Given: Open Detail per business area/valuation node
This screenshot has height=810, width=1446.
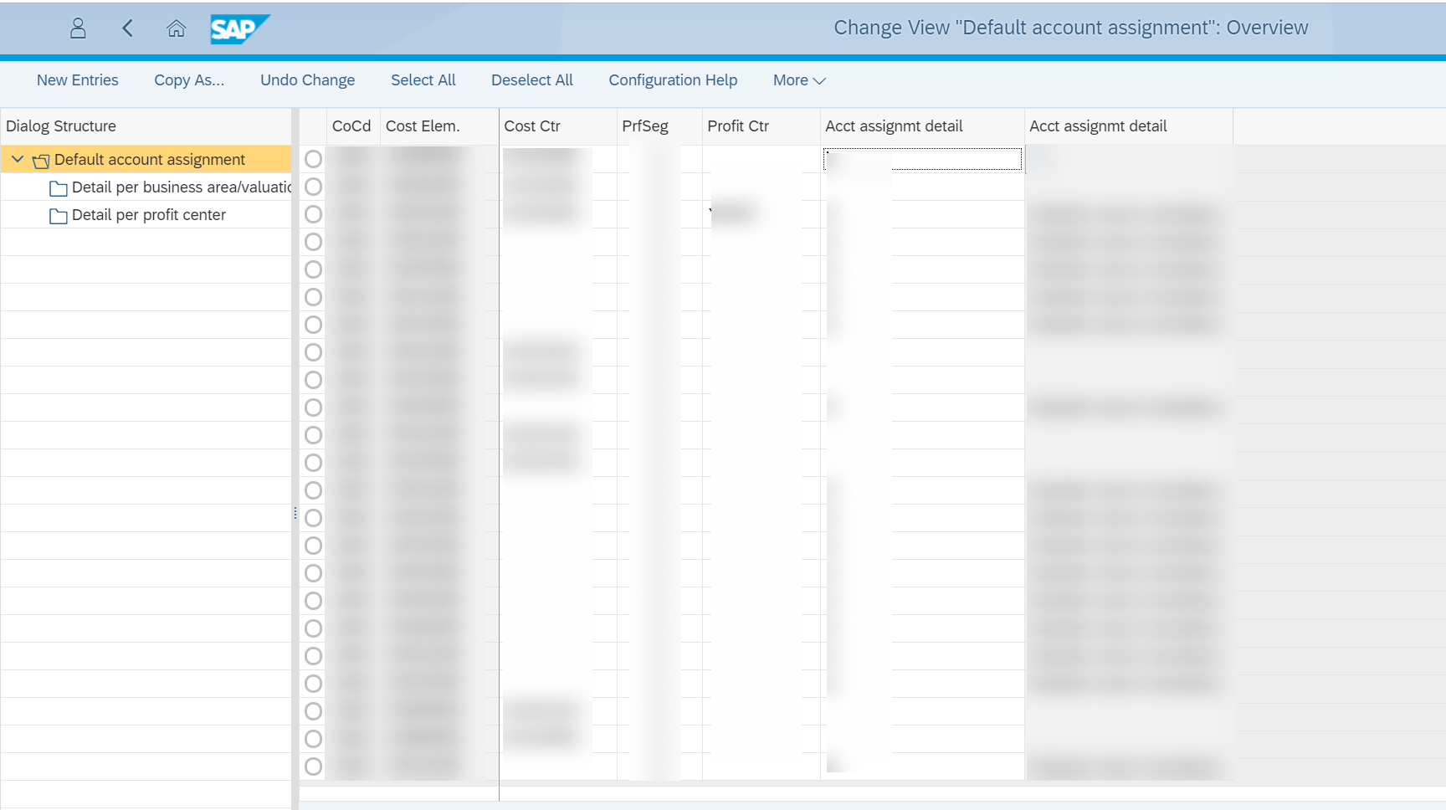Looking at the screenshot, I should [182, 187].
